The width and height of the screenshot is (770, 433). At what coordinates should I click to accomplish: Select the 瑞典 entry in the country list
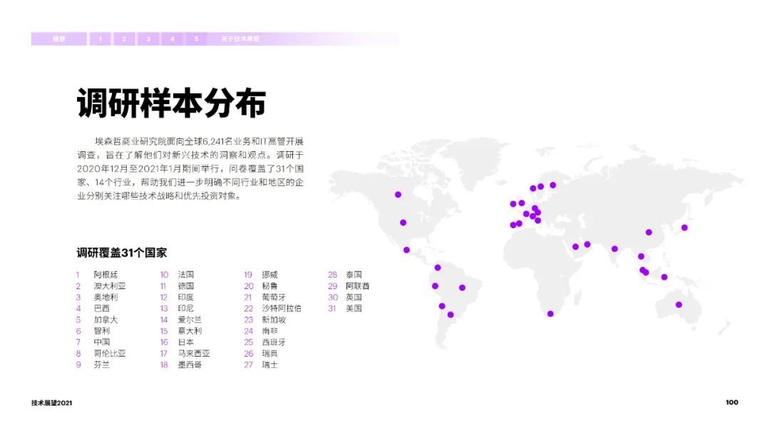(x=269, y=353)
